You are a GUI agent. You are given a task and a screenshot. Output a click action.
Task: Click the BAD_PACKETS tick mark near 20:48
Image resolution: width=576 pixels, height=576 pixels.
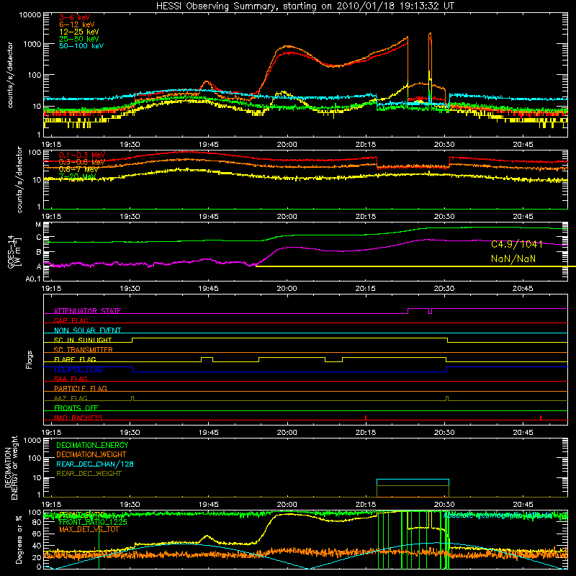pos(541,418)
